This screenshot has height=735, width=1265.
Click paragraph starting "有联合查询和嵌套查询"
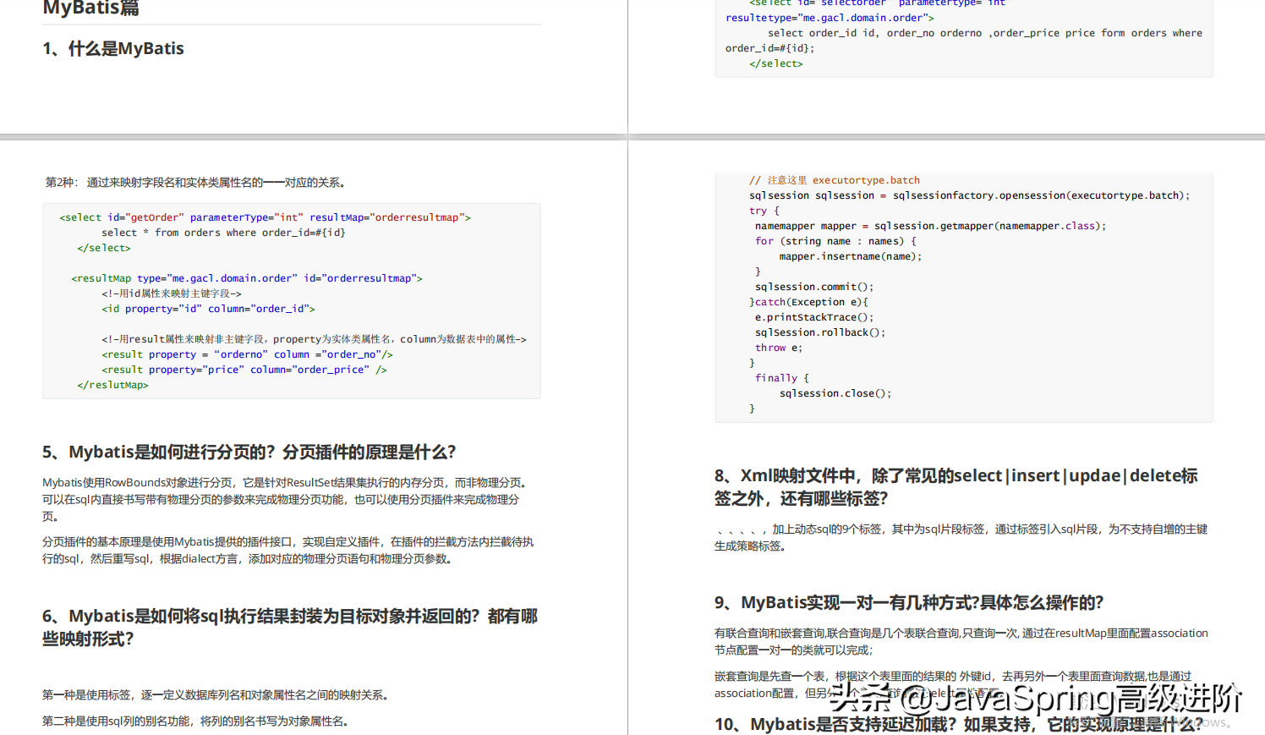[x=961, y=641]
